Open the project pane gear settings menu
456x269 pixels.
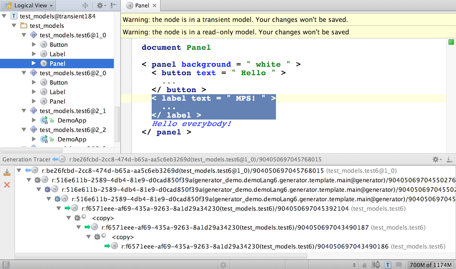100,5
